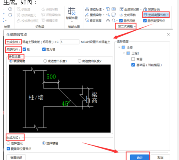This screenshot has width=179, height=160.
Task: Open the 原位标注 dropdown arrow
Action: tap(104, 9)
